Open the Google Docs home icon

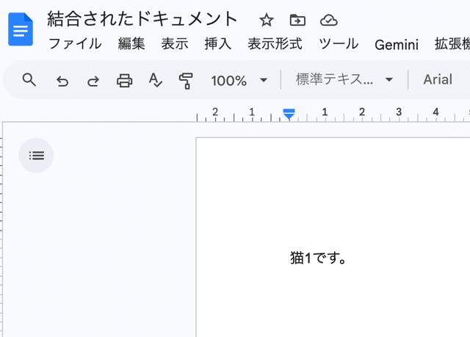21,29
